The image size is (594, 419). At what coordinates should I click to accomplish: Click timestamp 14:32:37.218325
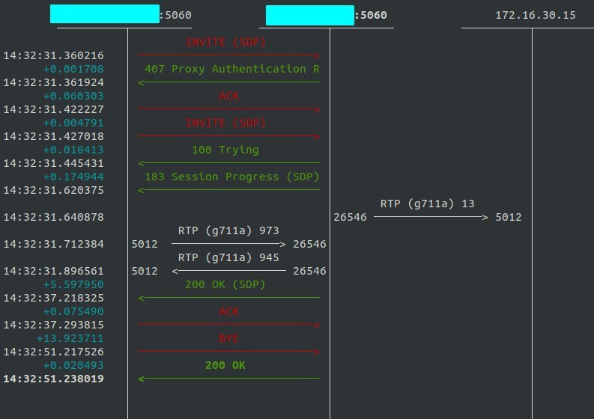click(53, 298)
